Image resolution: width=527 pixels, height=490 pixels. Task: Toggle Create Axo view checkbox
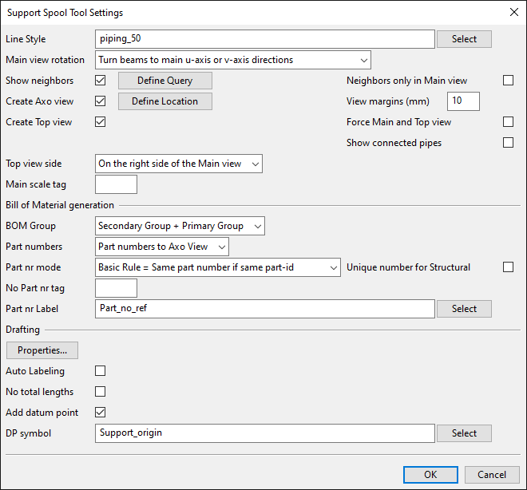[101, 101]
